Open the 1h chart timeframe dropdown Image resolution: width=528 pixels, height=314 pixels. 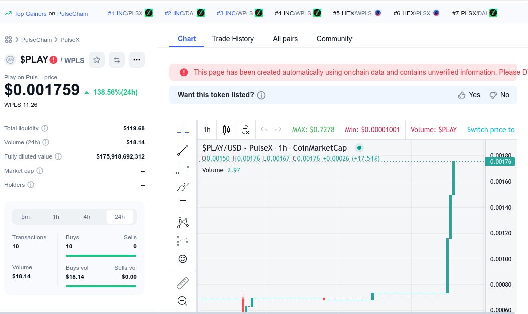[x=207, y=130]
